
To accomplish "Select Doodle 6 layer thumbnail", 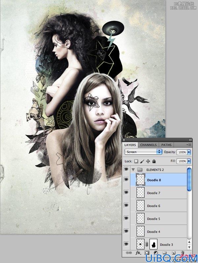I will [141, 205].
